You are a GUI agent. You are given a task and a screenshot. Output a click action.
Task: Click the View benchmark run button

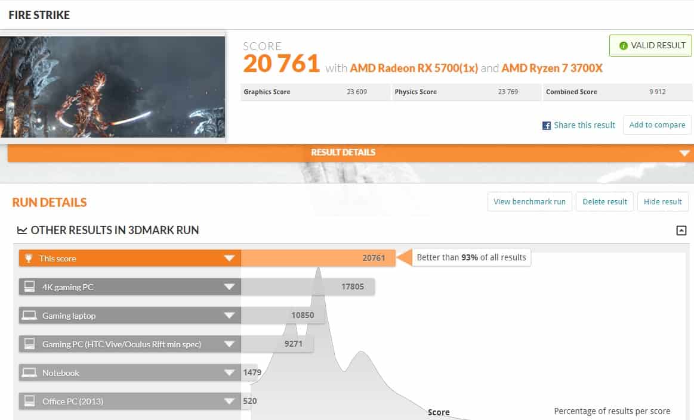click(529, 201)
